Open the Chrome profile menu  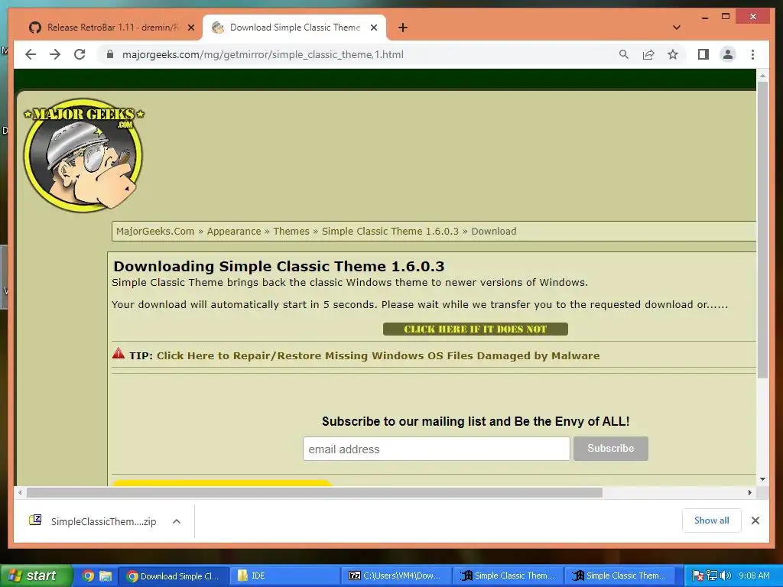[x=728, y=54]
